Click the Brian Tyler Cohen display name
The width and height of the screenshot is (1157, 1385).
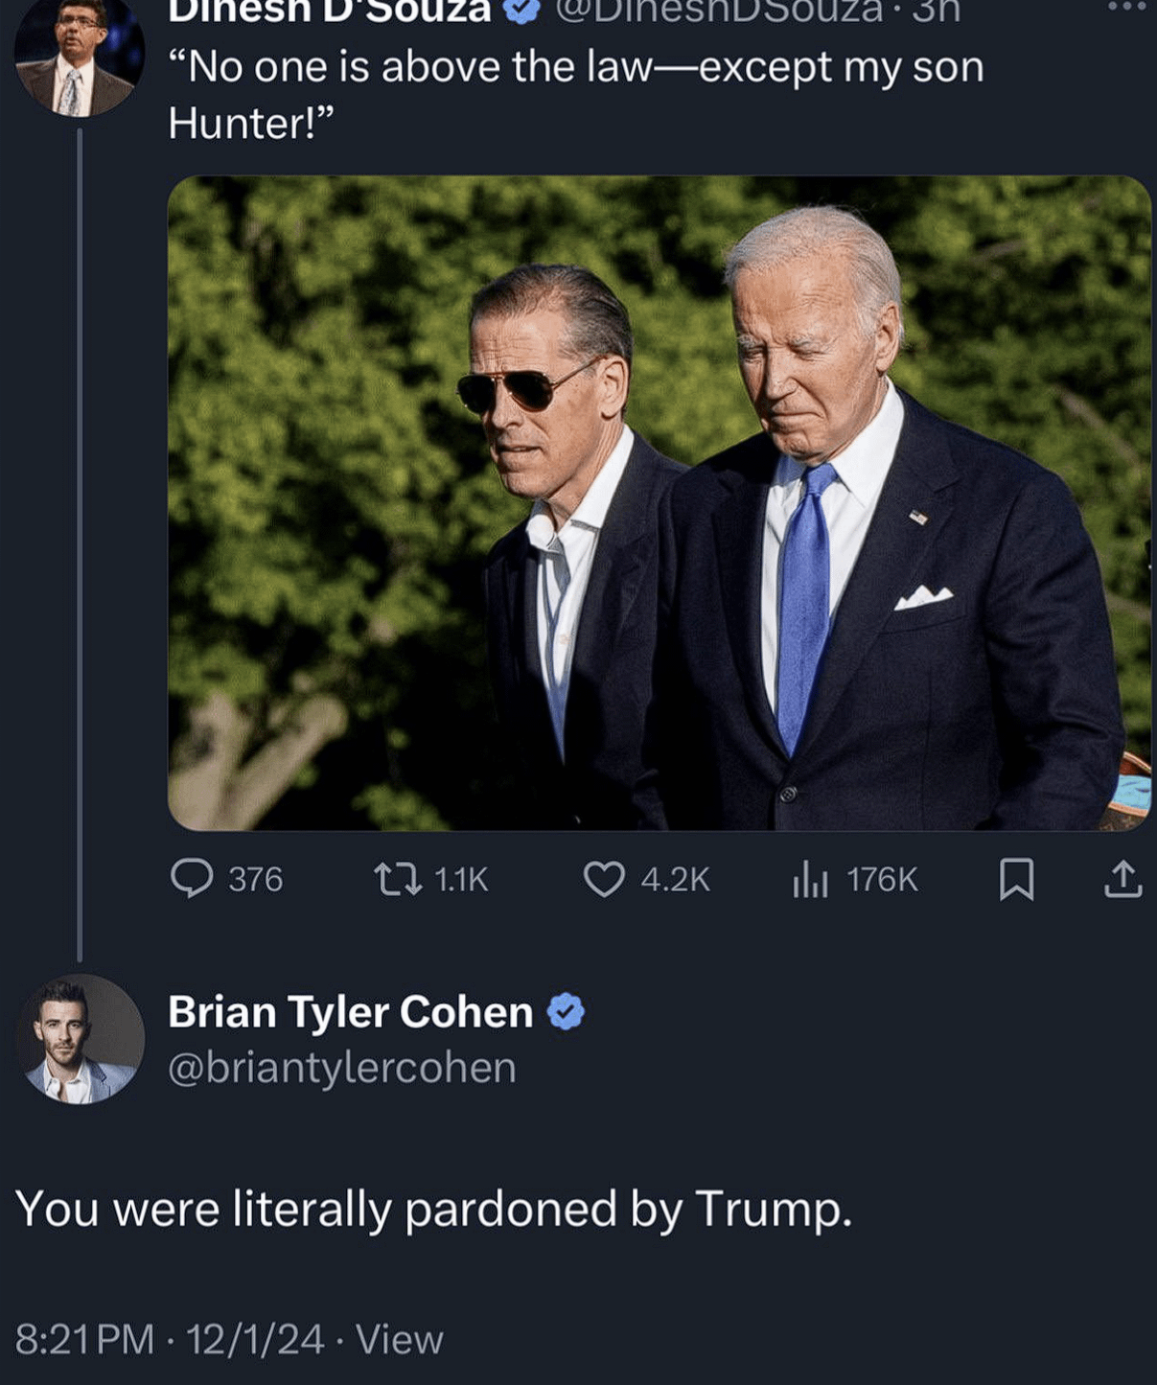pos(350,1012)
